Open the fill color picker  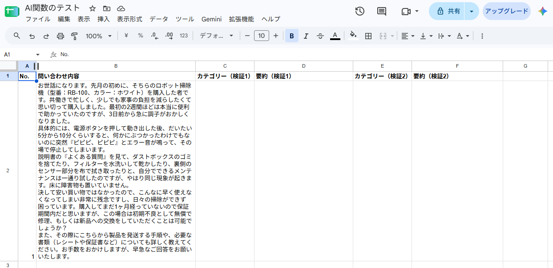(x=353, y=36)
